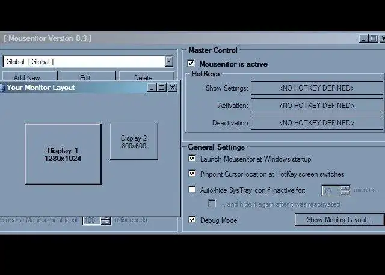
Task: Maximize the Your Monitor Layout window
Action: coord(162,88)
